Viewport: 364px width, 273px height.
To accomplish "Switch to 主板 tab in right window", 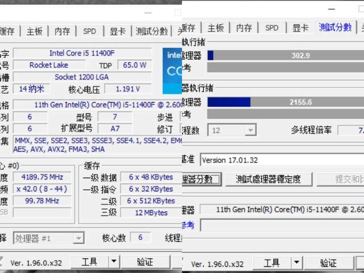I will click(216, 28).
